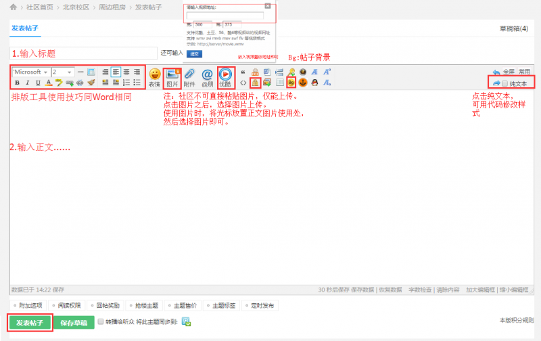
Task: Apply italic formatting to text
Action: click(x=27, y=83)
